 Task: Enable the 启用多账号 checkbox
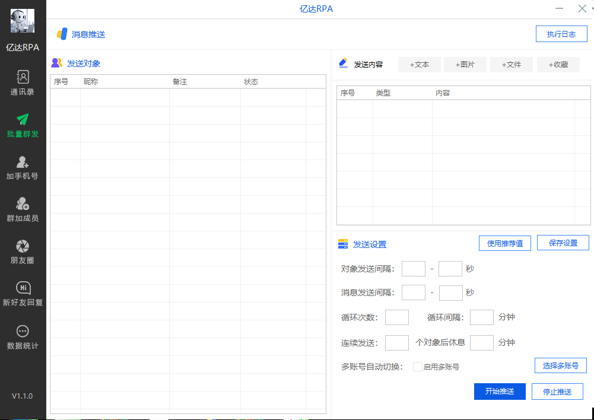tap(418, 367)
